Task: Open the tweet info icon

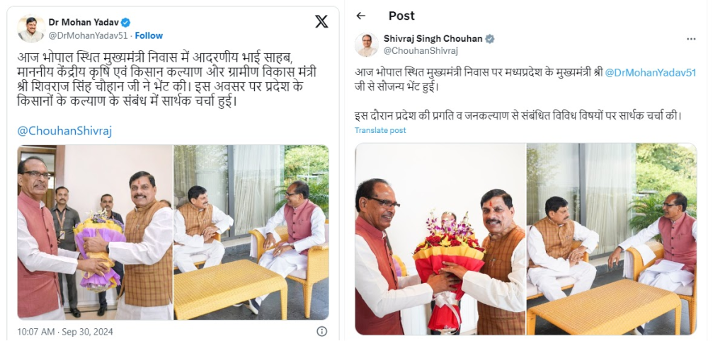Action: click(x=322, y=331)
